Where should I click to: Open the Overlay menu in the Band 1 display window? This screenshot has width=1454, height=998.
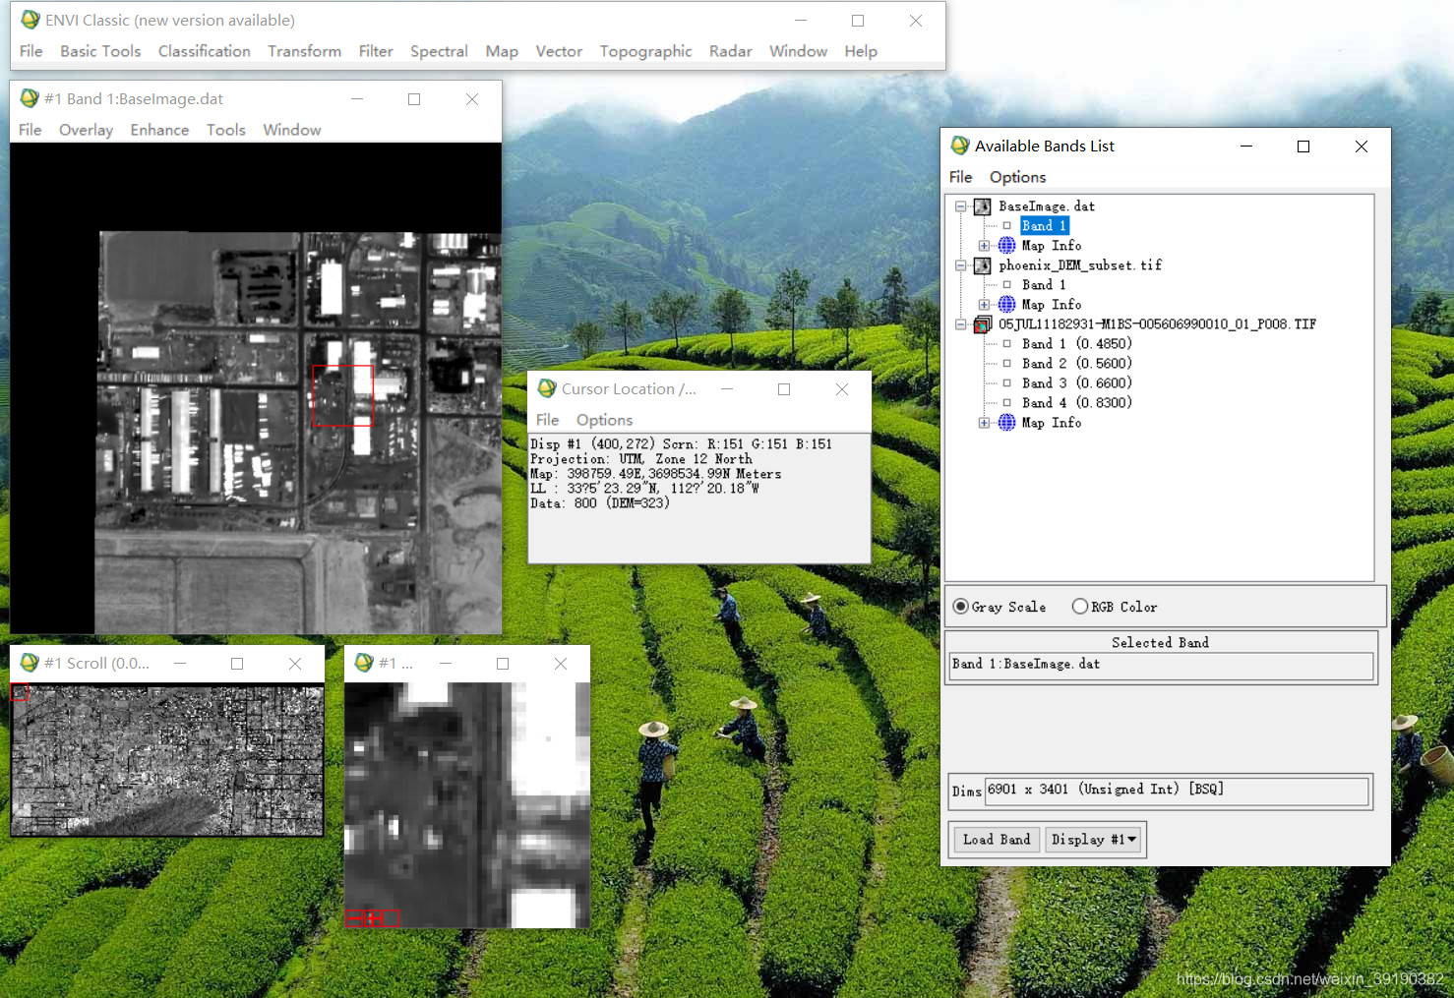[x=86, y=130]
